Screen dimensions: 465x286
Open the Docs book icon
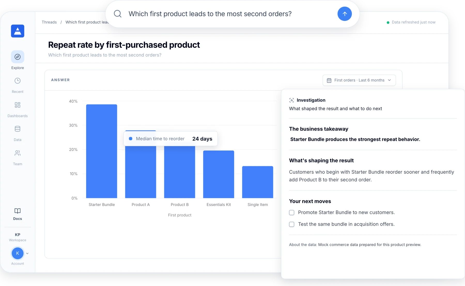click(x=18, y=211)
